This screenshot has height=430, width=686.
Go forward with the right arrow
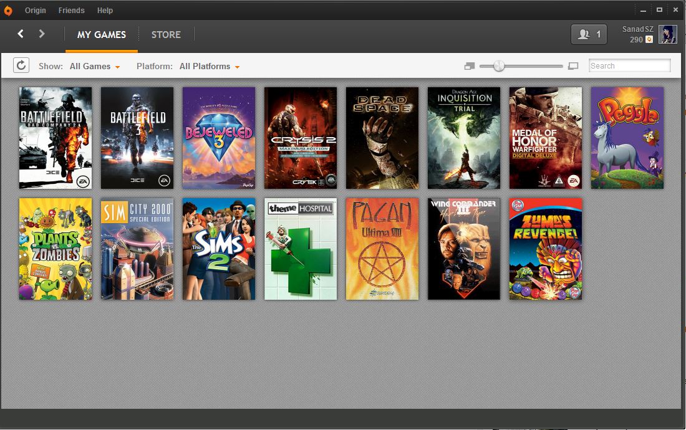click(x=42, y=34)
